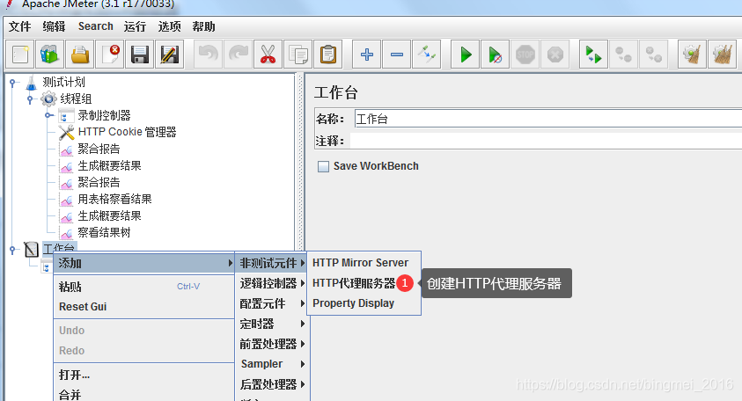
Task: Click Start no pauses icon
Action: (495, 55)
